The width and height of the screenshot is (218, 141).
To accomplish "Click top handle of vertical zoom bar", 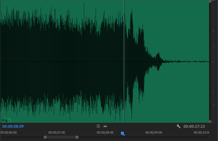I will coord(210,2).
